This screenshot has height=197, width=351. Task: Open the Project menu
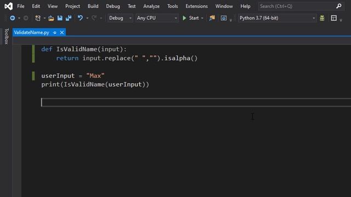pos(72,6)
